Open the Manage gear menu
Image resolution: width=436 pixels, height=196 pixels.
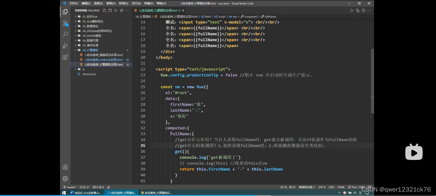(x=65, y=178)
